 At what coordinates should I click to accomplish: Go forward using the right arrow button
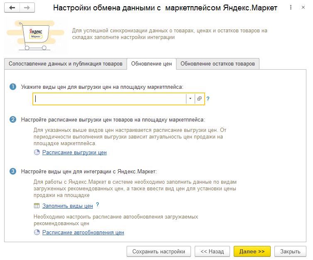click(27, 8)
